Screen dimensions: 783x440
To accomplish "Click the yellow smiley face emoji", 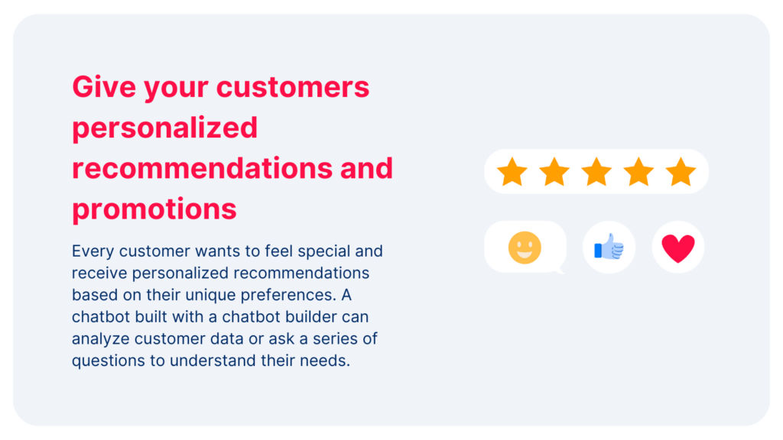I will click(x=525, y=247).
